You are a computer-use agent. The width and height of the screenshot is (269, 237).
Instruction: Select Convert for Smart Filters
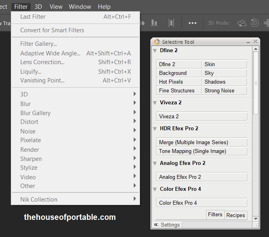(76, 30)
